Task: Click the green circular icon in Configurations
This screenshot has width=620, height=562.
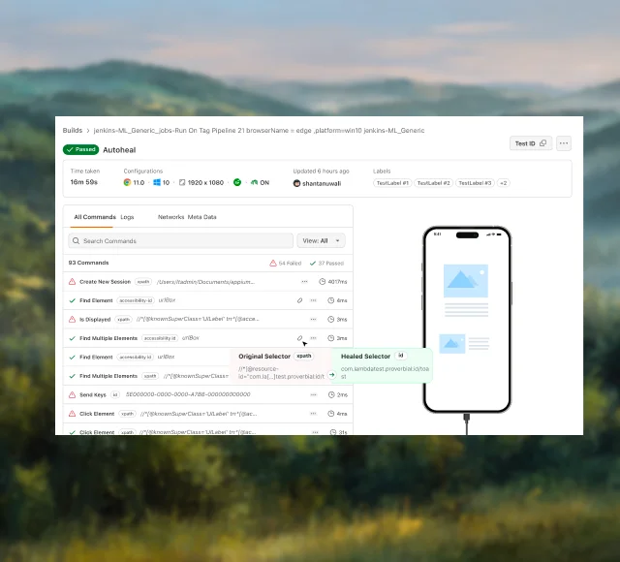Action: 237,182
